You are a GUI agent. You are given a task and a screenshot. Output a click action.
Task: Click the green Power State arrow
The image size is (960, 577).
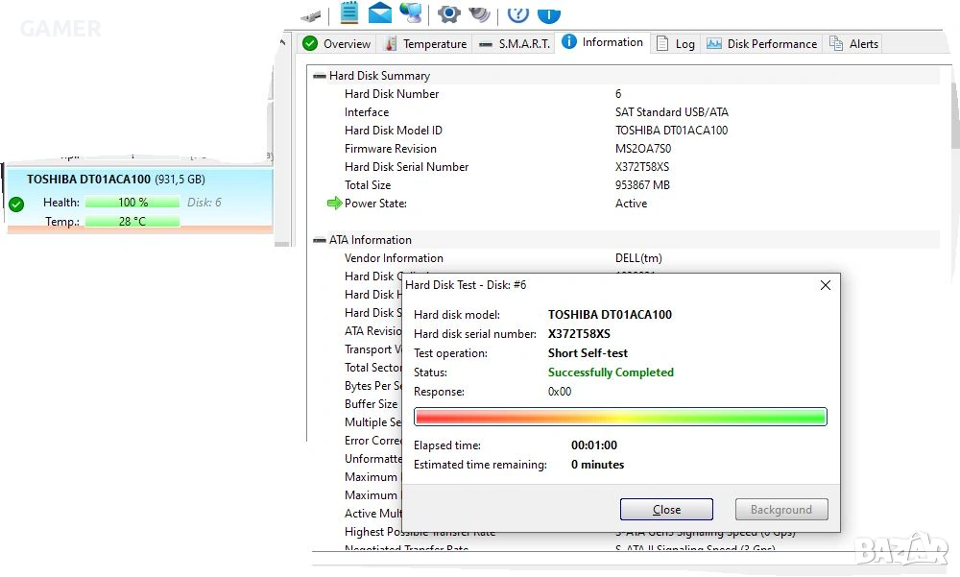pyautogui.click(x=334, y=204)
